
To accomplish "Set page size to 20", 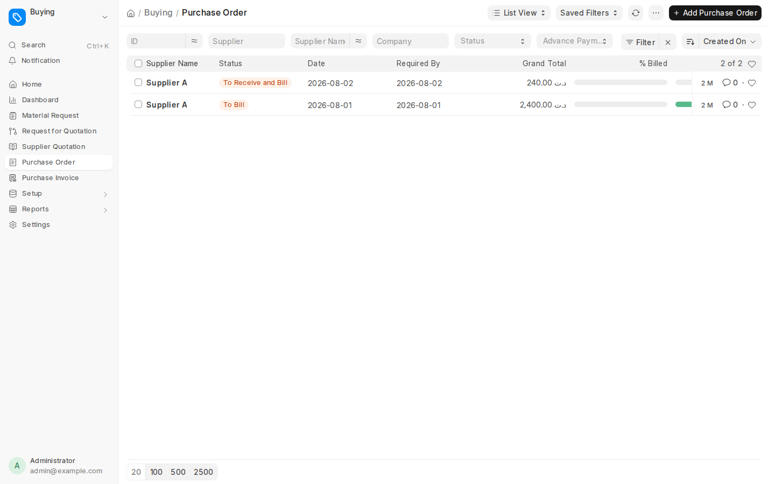I will [136, 472].
